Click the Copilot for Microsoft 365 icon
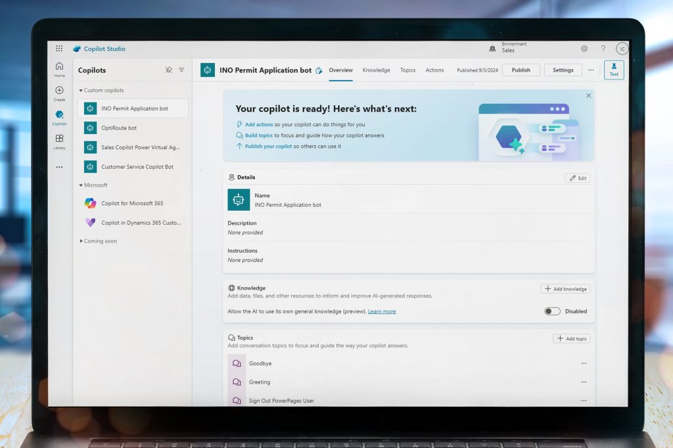This screenshot has width=673, height=448. point(90,203)
